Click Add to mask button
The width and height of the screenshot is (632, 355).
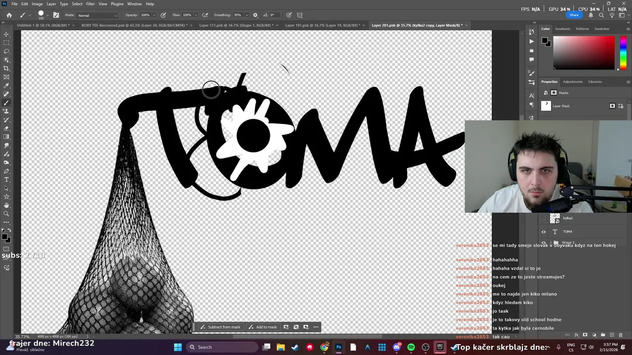(x=263, y=327)
